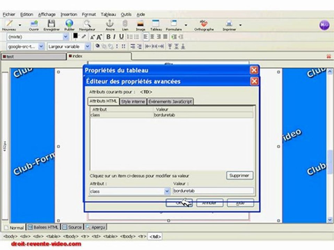Open the Fichier menu

click(9, 15)
